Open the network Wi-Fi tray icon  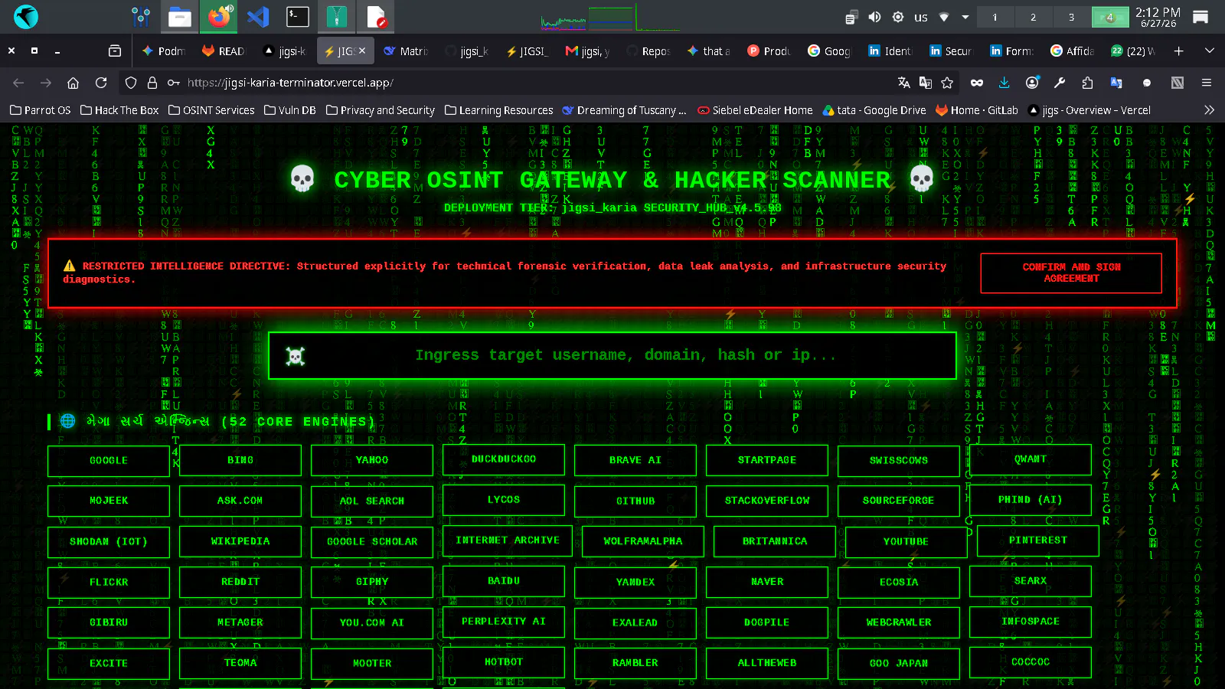944,17
